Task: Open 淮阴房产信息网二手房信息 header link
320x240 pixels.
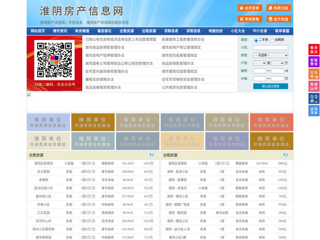Action: [61, 23]
